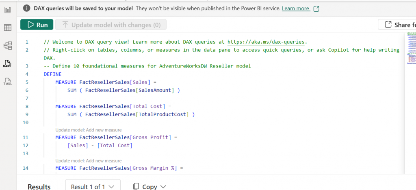The image size is (416, 190).
Task: Run the DAX query
Action: 38,25
